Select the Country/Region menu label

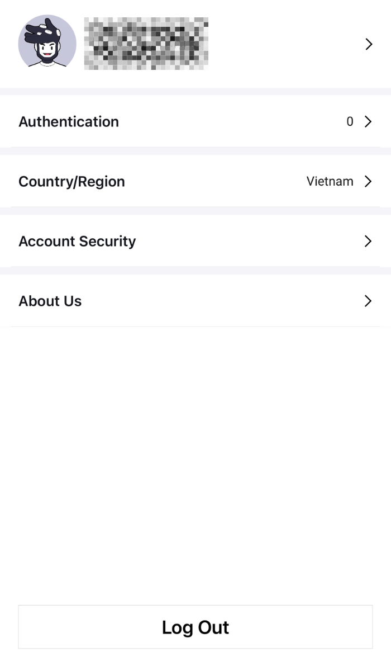coord(71,181)
